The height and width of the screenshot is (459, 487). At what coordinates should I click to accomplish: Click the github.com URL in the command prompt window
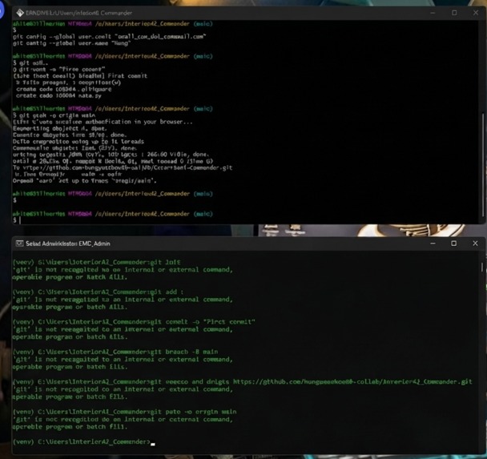(x=352, y=381)
